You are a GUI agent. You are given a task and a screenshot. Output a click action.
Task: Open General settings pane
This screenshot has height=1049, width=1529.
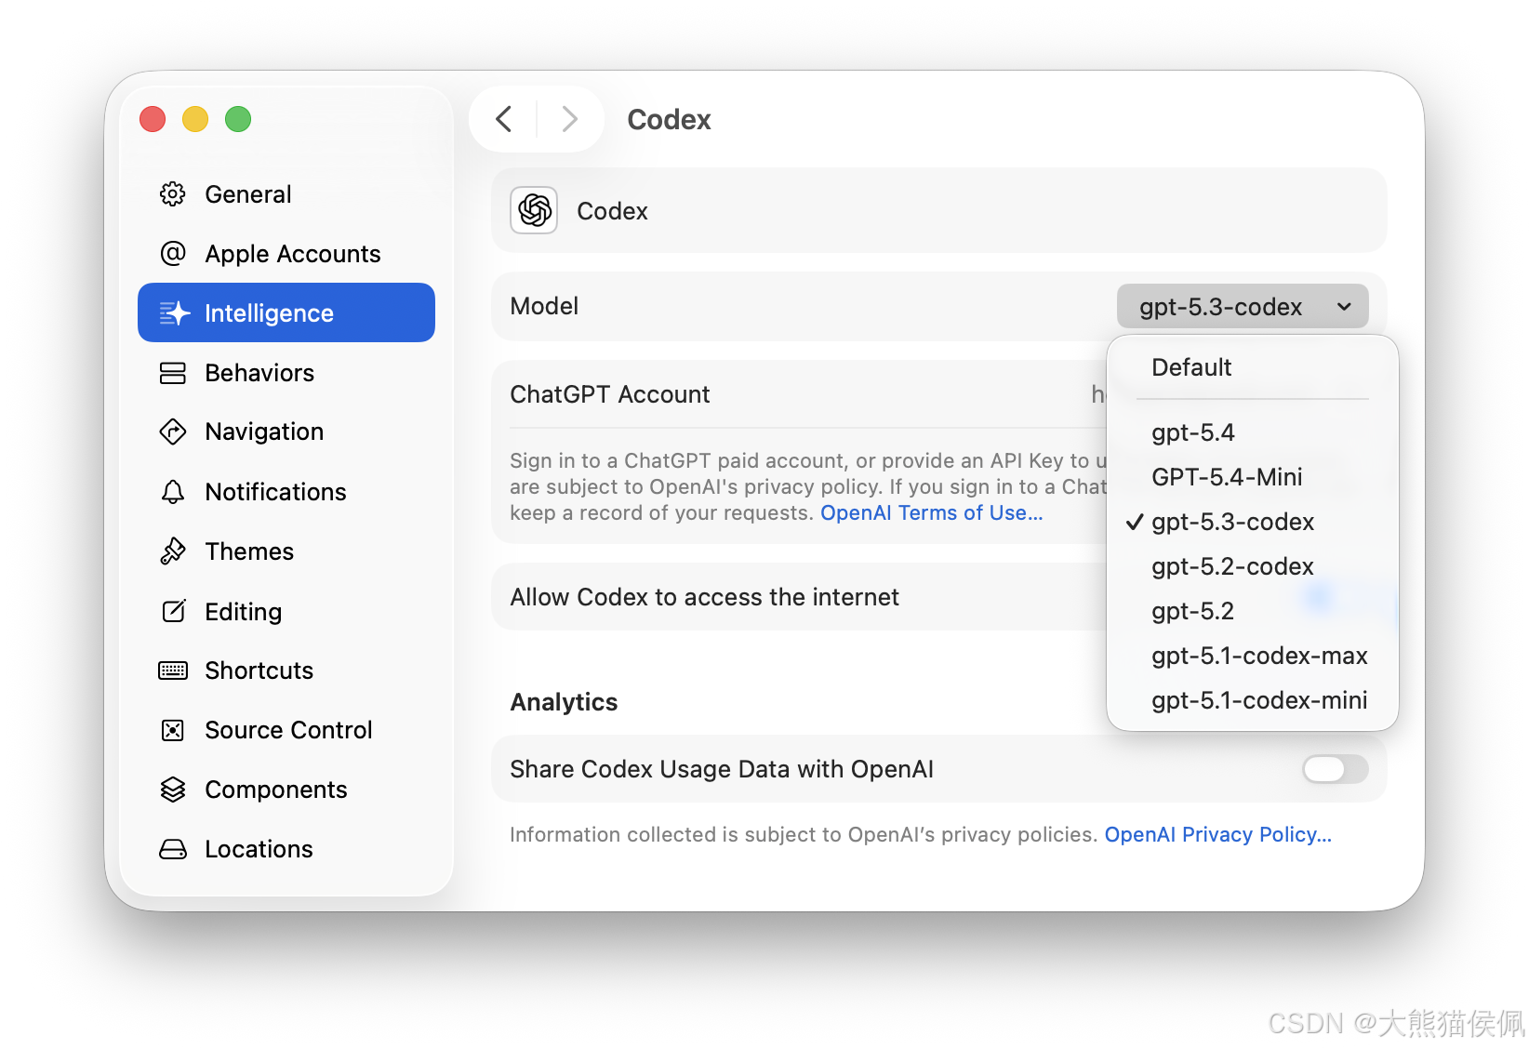click(286, 194)
